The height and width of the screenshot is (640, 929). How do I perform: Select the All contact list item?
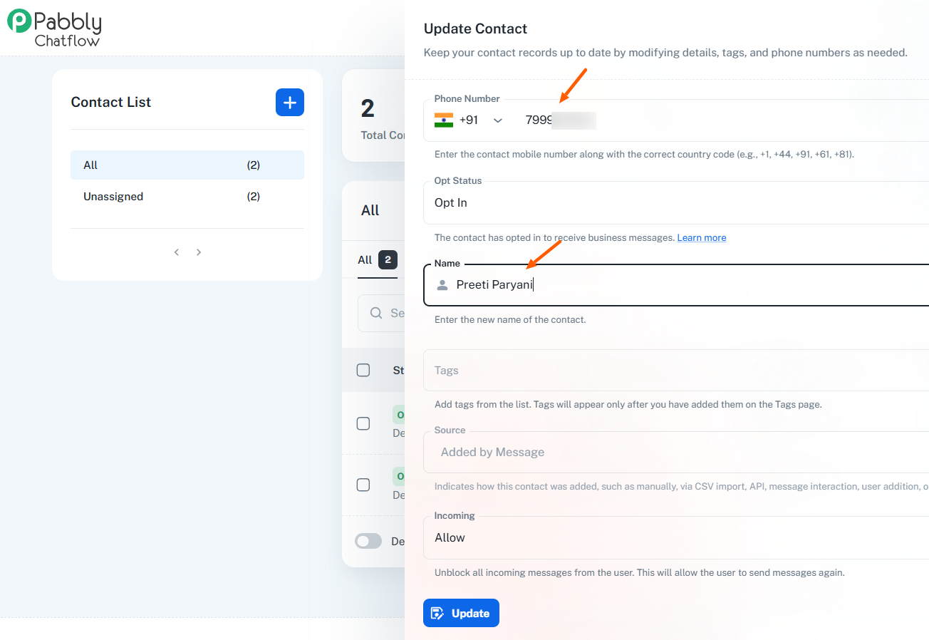pyautogui.click(x=187, y=165)
